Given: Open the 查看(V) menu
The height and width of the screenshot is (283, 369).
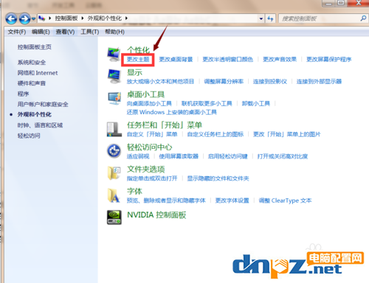Looking at the screenshot, I should coord(65,32).
